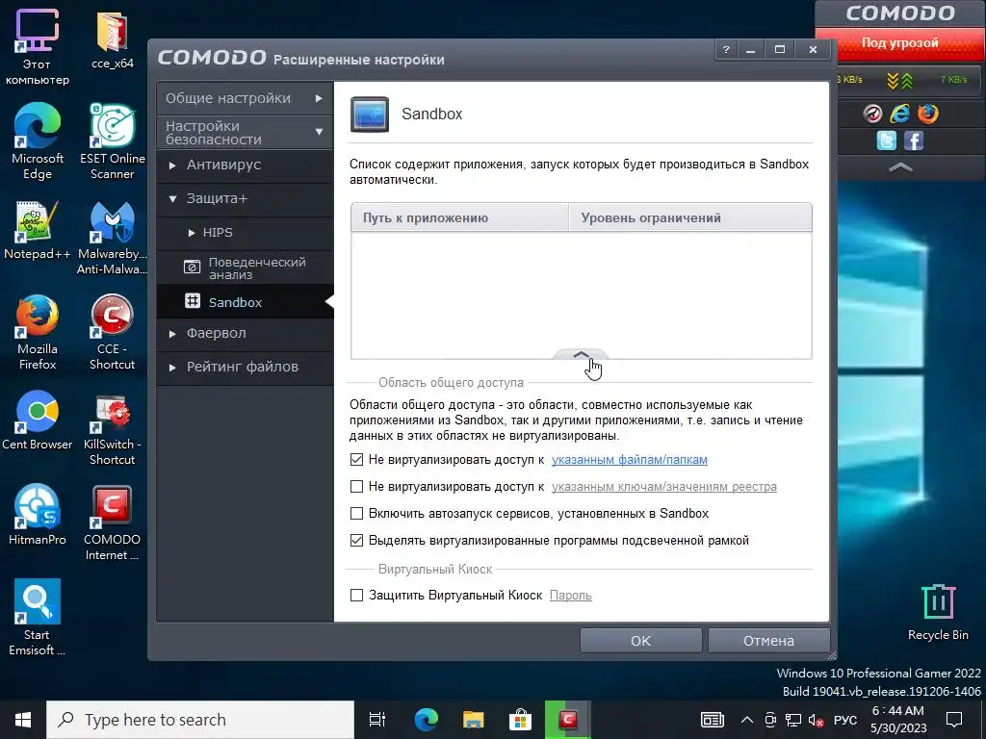Select Mozilla Firefox desktop shortcut
The width and height of the screenshot is (986, 739).
(38, 332)
